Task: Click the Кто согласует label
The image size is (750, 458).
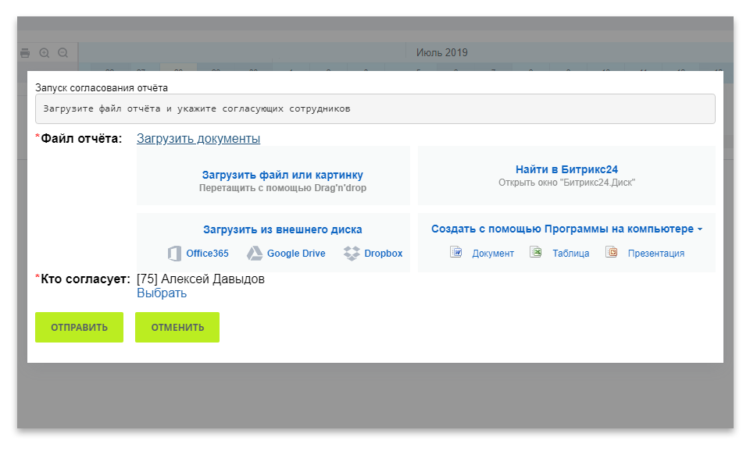Action: (x=85, y=279)
